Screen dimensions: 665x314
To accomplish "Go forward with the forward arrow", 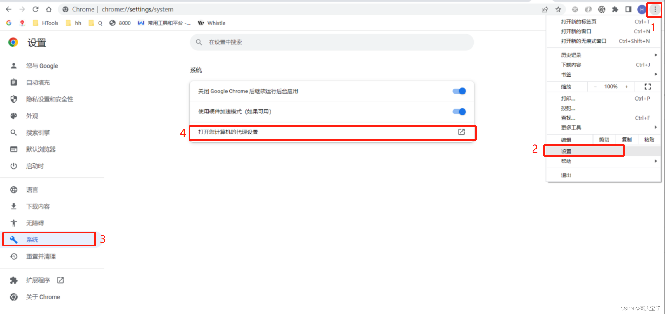I will [x=22, y=9].
